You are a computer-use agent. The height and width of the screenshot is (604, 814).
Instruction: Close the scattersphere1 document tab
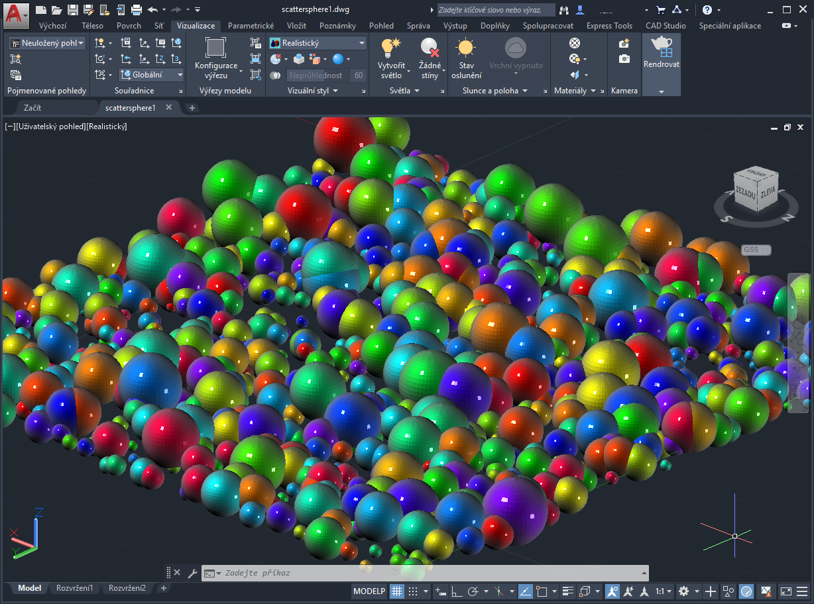click(168, 107)
